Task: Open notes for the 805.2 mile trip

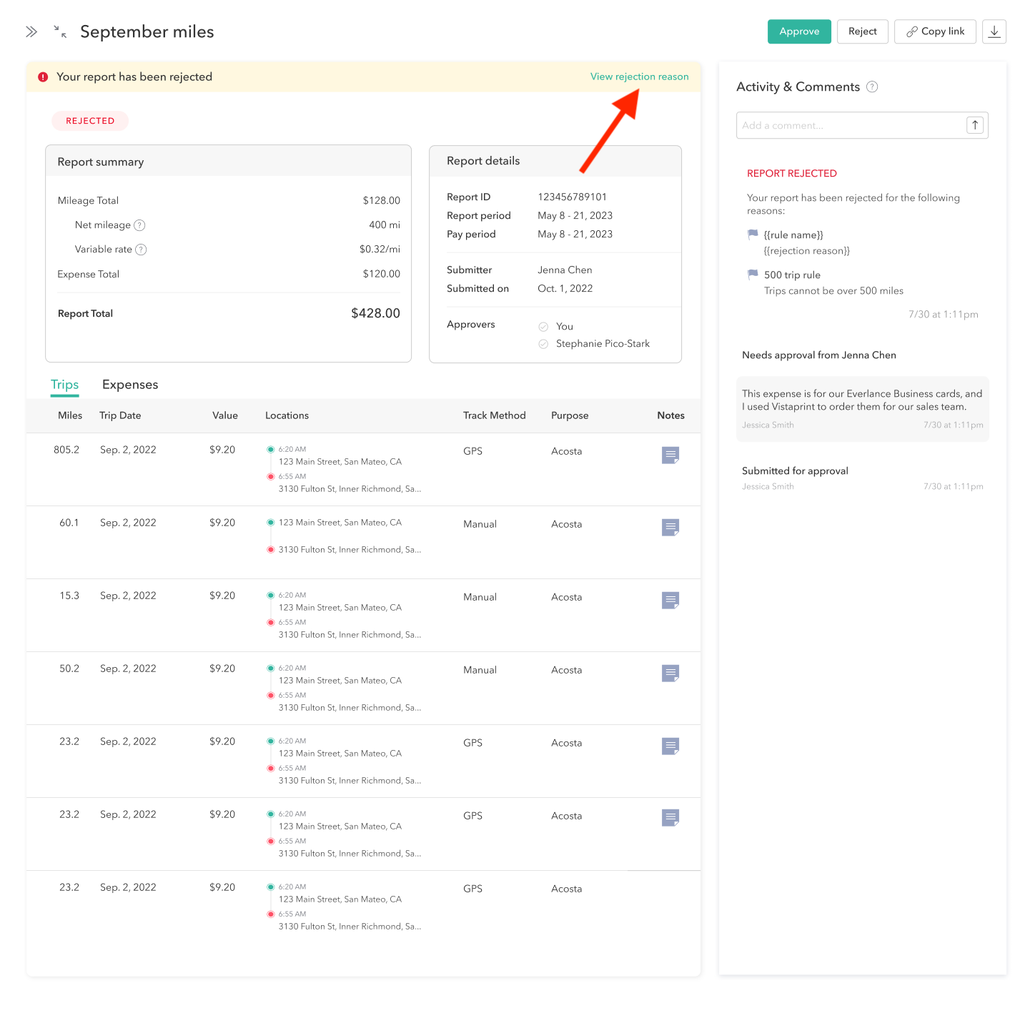Action: (x=670, y=455)
